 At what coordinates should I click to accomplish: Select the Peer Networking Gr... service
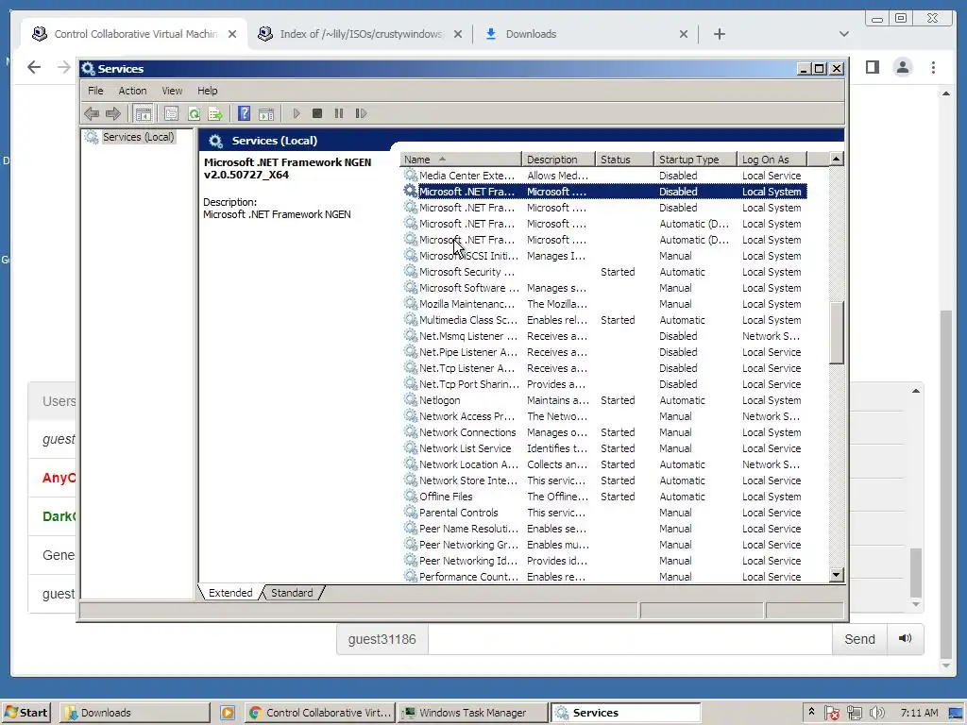(x=604, y=545)
